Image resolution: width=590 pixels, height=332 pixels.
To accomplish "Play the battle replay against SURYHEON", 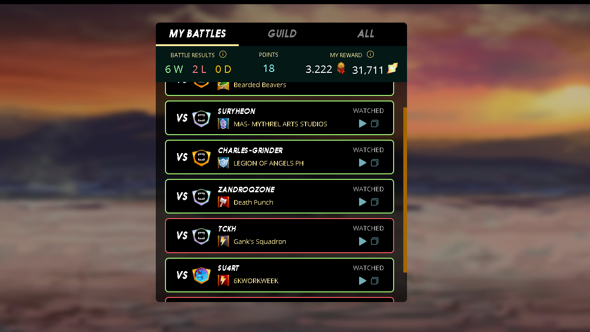I will pos(363,124).
